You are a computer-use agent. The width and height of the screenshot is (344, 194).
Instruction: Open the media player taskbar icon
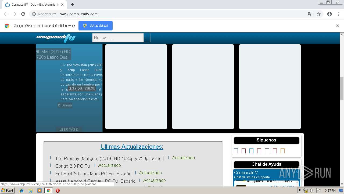(x=40, y=190)
